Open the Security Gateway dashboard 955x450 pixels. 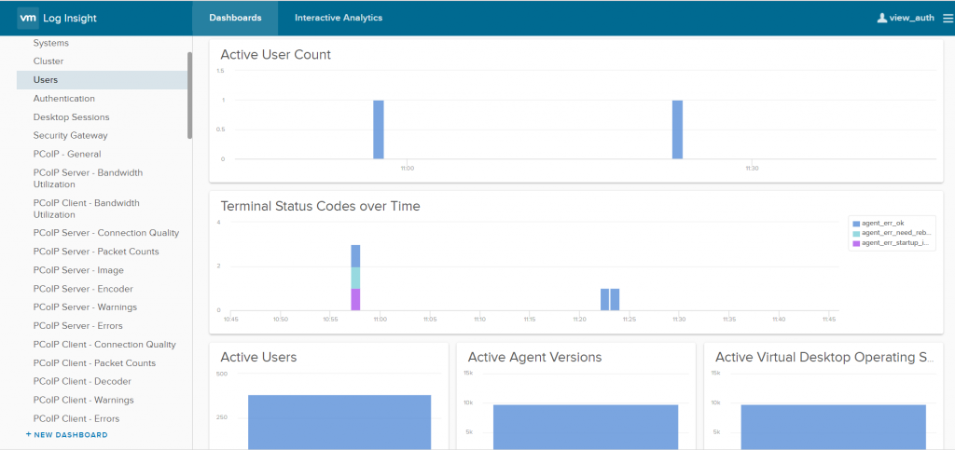(70, 136)
